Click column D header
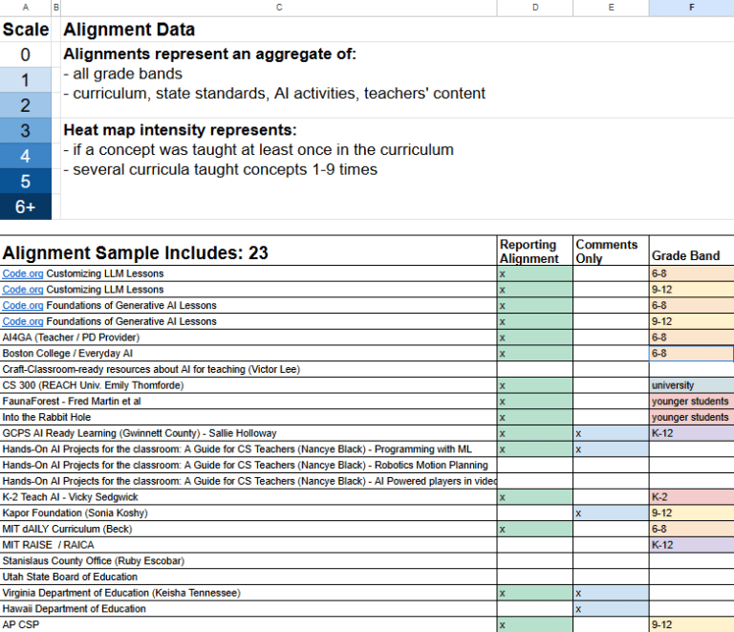Screen dimensions: 734x632 coord(534,8)
